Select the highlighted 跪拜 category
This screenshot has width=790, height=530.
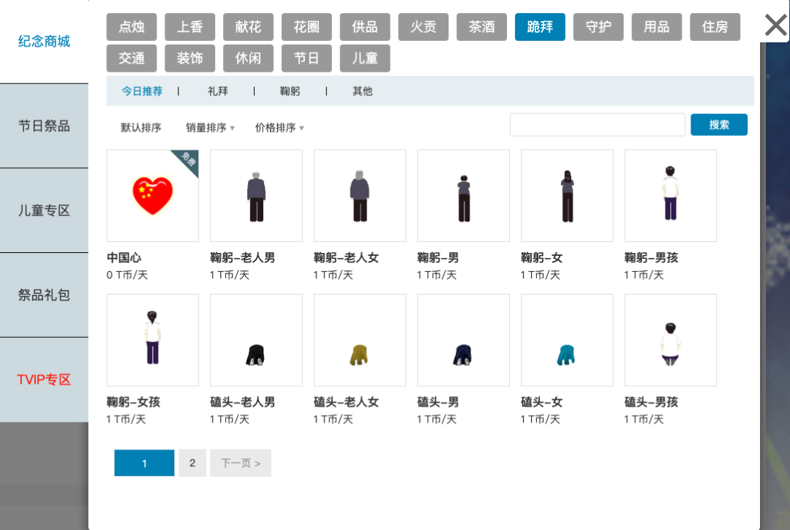coord(540,26)
